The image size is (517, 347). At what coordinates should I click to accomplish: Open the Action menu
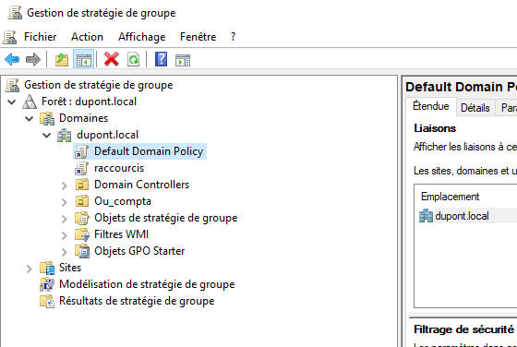point(87,37)
